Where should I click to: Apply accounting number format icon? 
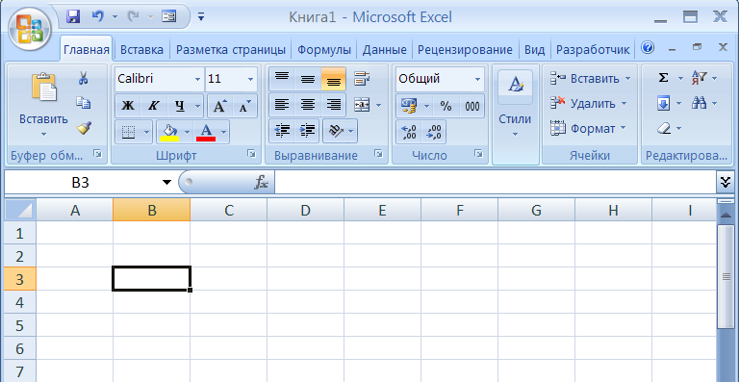408,106
